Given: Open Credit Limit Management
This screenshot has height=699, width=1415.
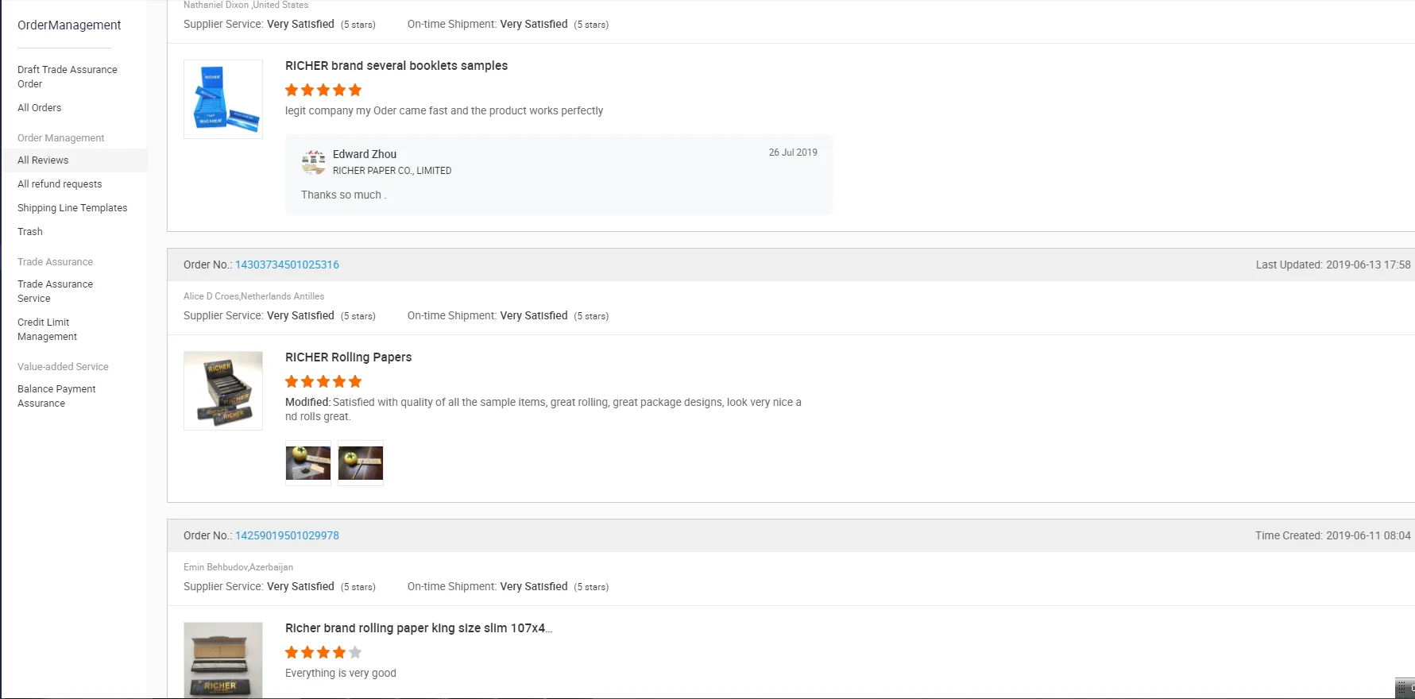Looking at the screenshot, I should (x=48, y=329).
